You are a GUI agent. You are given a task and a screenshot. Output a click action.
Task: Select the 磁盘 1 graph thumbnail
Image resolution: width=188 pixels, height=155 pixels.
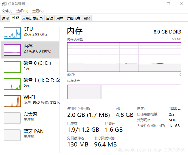pos(12,84)
